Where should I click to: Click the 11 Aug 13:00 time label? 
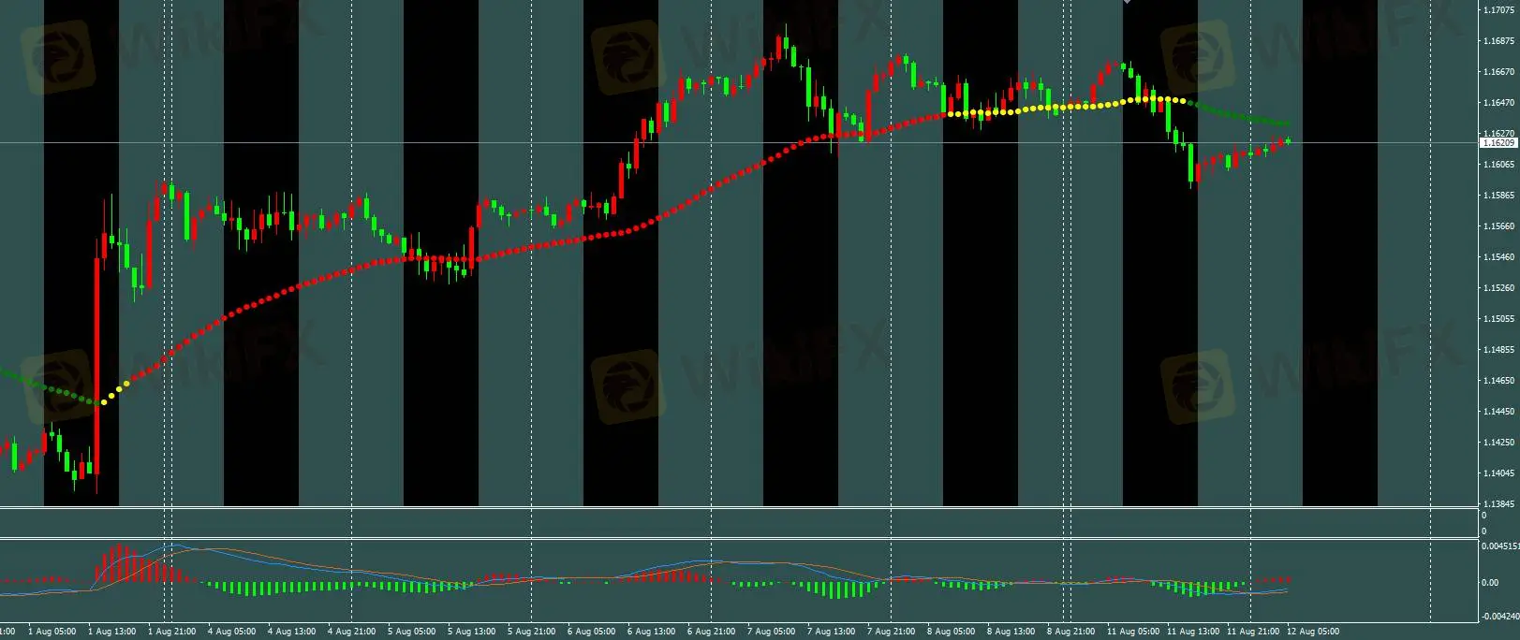click(1193, 632)
